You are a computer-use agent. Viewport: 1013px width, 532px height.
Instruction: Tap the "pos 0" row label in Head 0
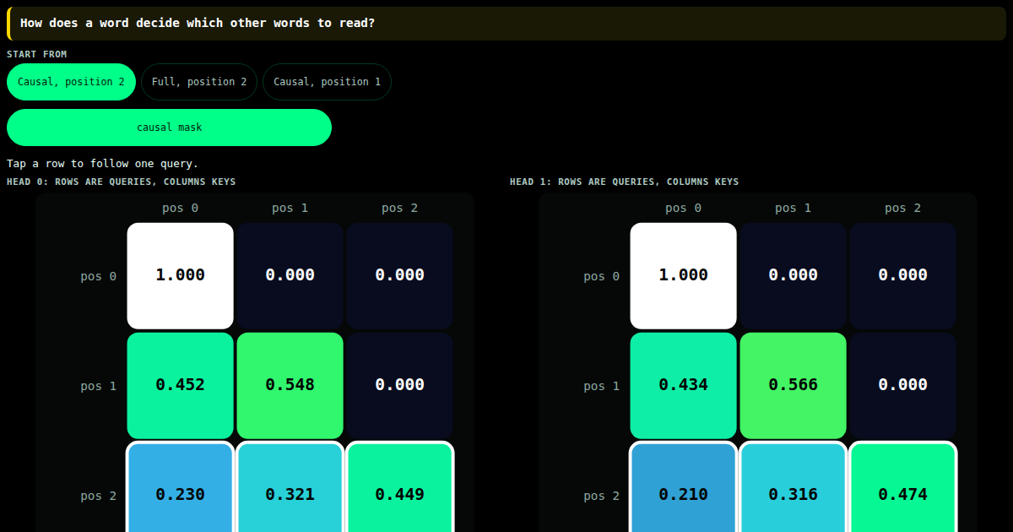point(99,276)
